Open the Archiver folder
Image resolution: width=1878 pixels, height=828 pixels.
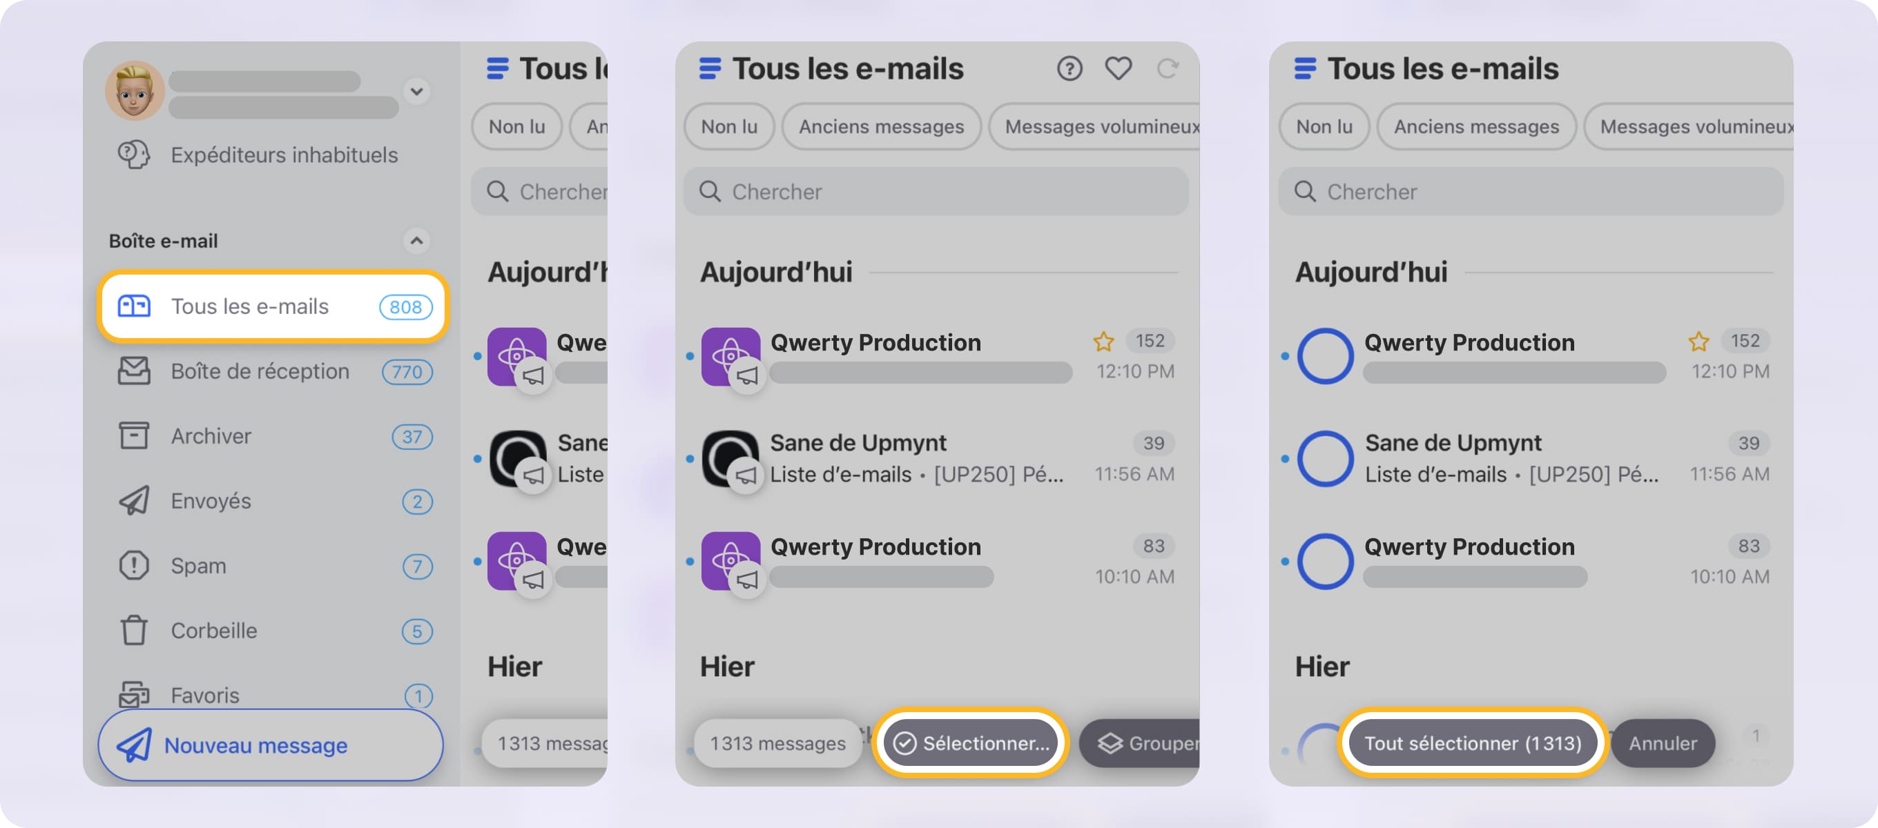tap(274, 437)
